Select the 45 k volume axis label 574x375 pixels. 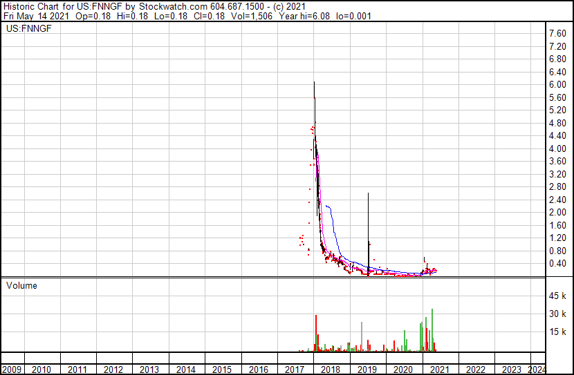557,296
